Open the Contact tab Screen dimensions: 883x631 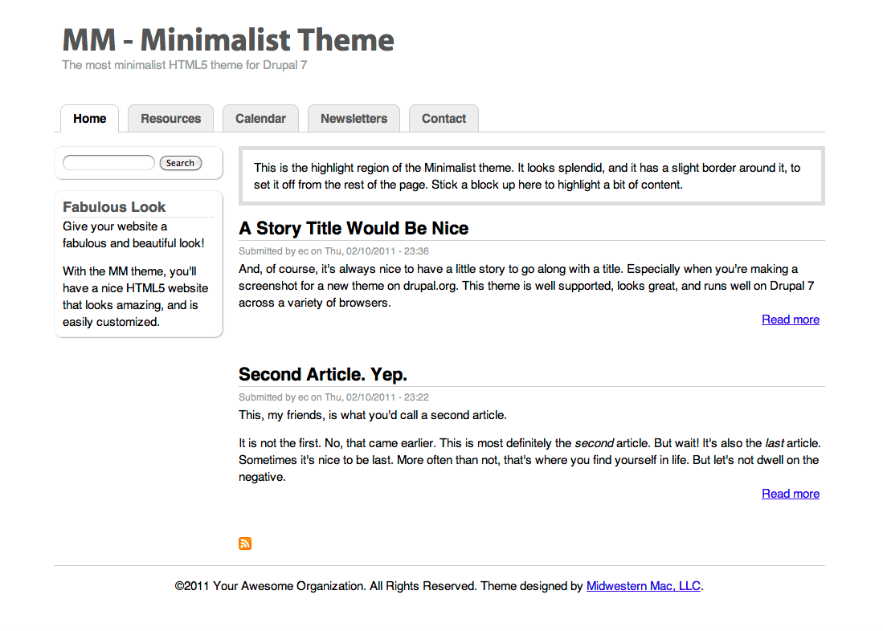point(444,119)
